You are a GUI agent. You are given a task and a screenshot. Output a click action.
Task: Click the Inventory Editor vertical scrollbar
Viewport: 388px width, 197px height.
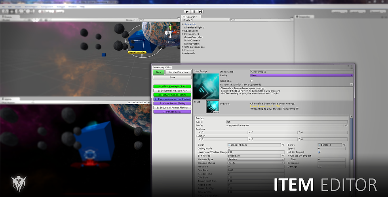[x=351, y=138]
